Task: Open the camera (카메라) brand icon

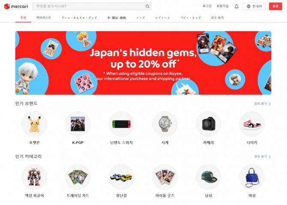Action: click(209, 124)
